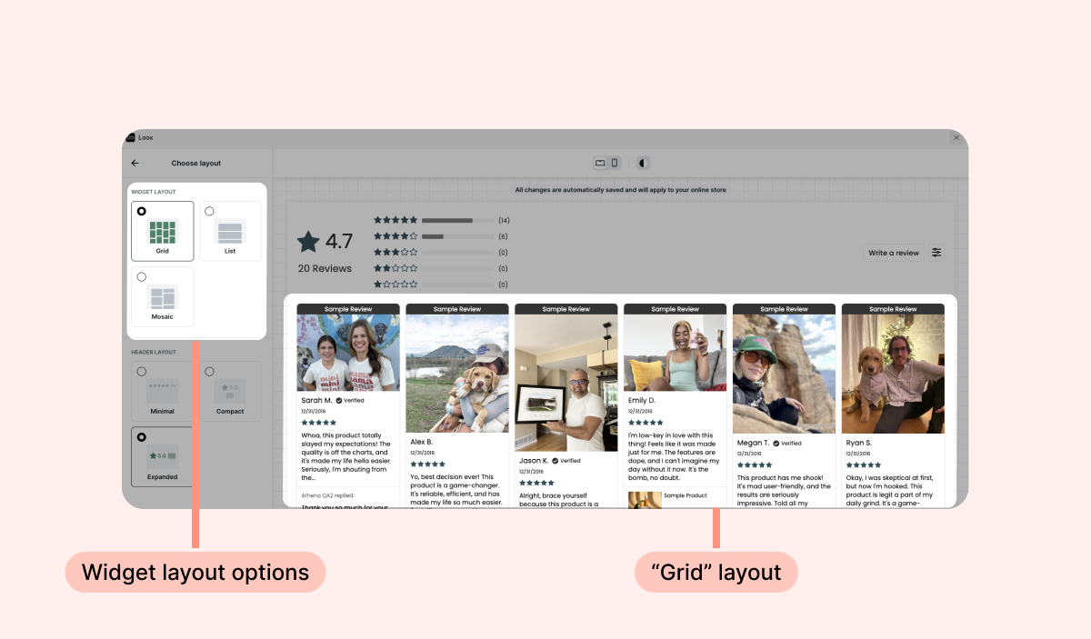This screenshot has width=1091, height=639.
Task: Open Jason K.'s framed picture photo
Action: tap(566, 383)
